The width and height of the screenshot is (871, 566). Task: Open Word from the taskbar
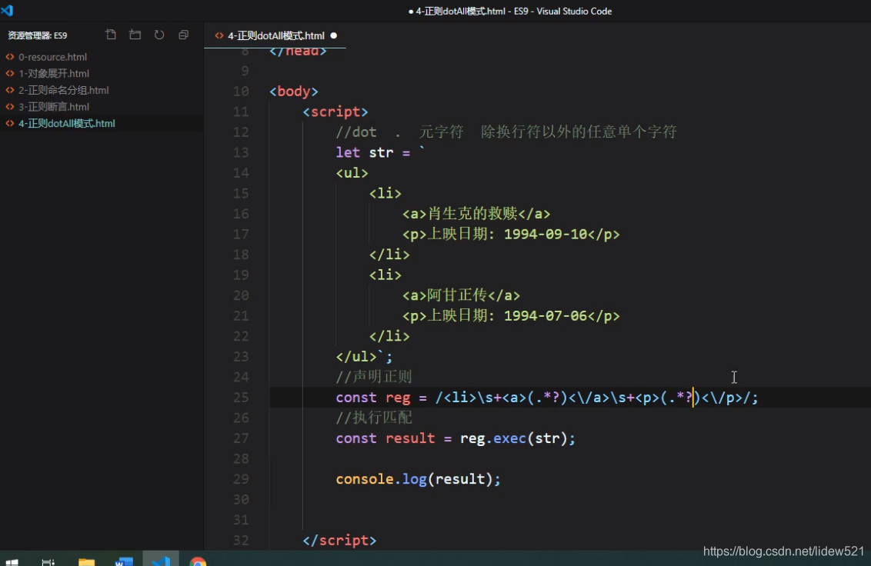tap(124, 561)
